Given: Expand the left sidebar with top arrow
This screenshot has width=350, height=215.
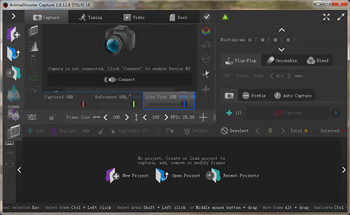Looking at the screenshot, I should pyautogui.click(x=13, y=16).
